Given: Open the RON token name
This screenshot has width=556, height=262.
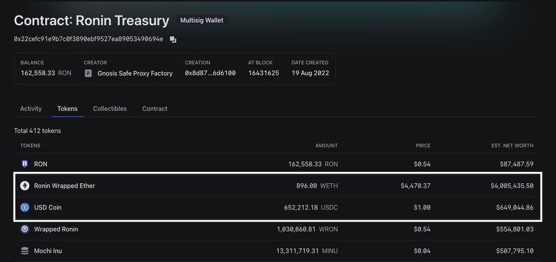Looking at the screenshot, I should tap(40, 164).
